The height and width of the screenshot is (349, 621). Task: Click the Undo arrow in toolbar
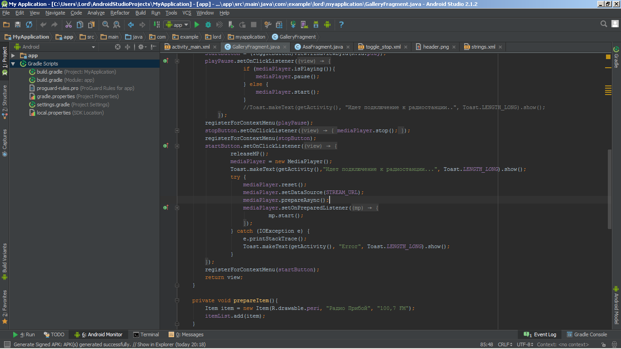(43, 25)
